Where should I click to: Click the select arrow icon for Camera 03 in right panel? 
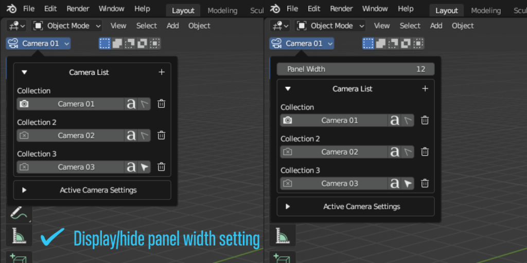(x=408, y=183)
